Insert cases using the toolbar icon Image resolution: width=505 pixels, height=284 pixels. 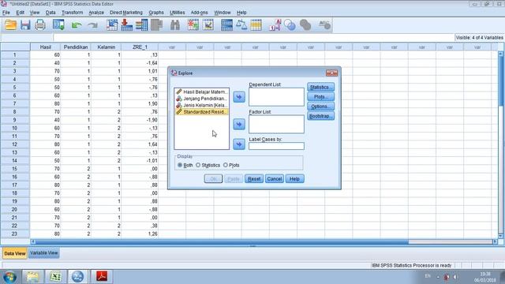tap(193, 25)
